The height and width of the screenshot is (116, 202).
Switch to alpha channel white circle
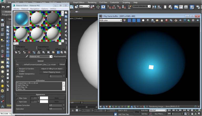(143, 20)
